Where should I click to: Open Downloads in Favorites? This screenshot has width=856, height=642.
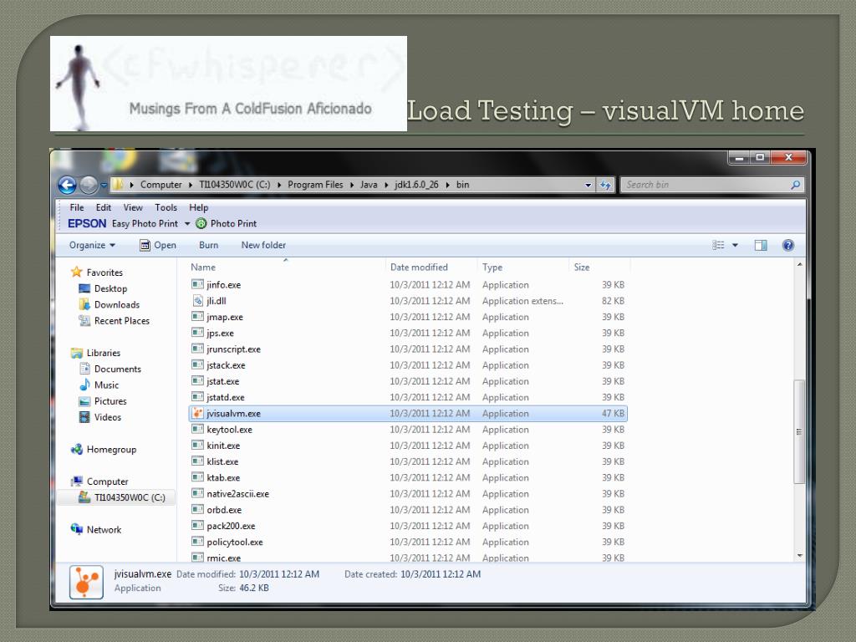(x=116, y=305)
